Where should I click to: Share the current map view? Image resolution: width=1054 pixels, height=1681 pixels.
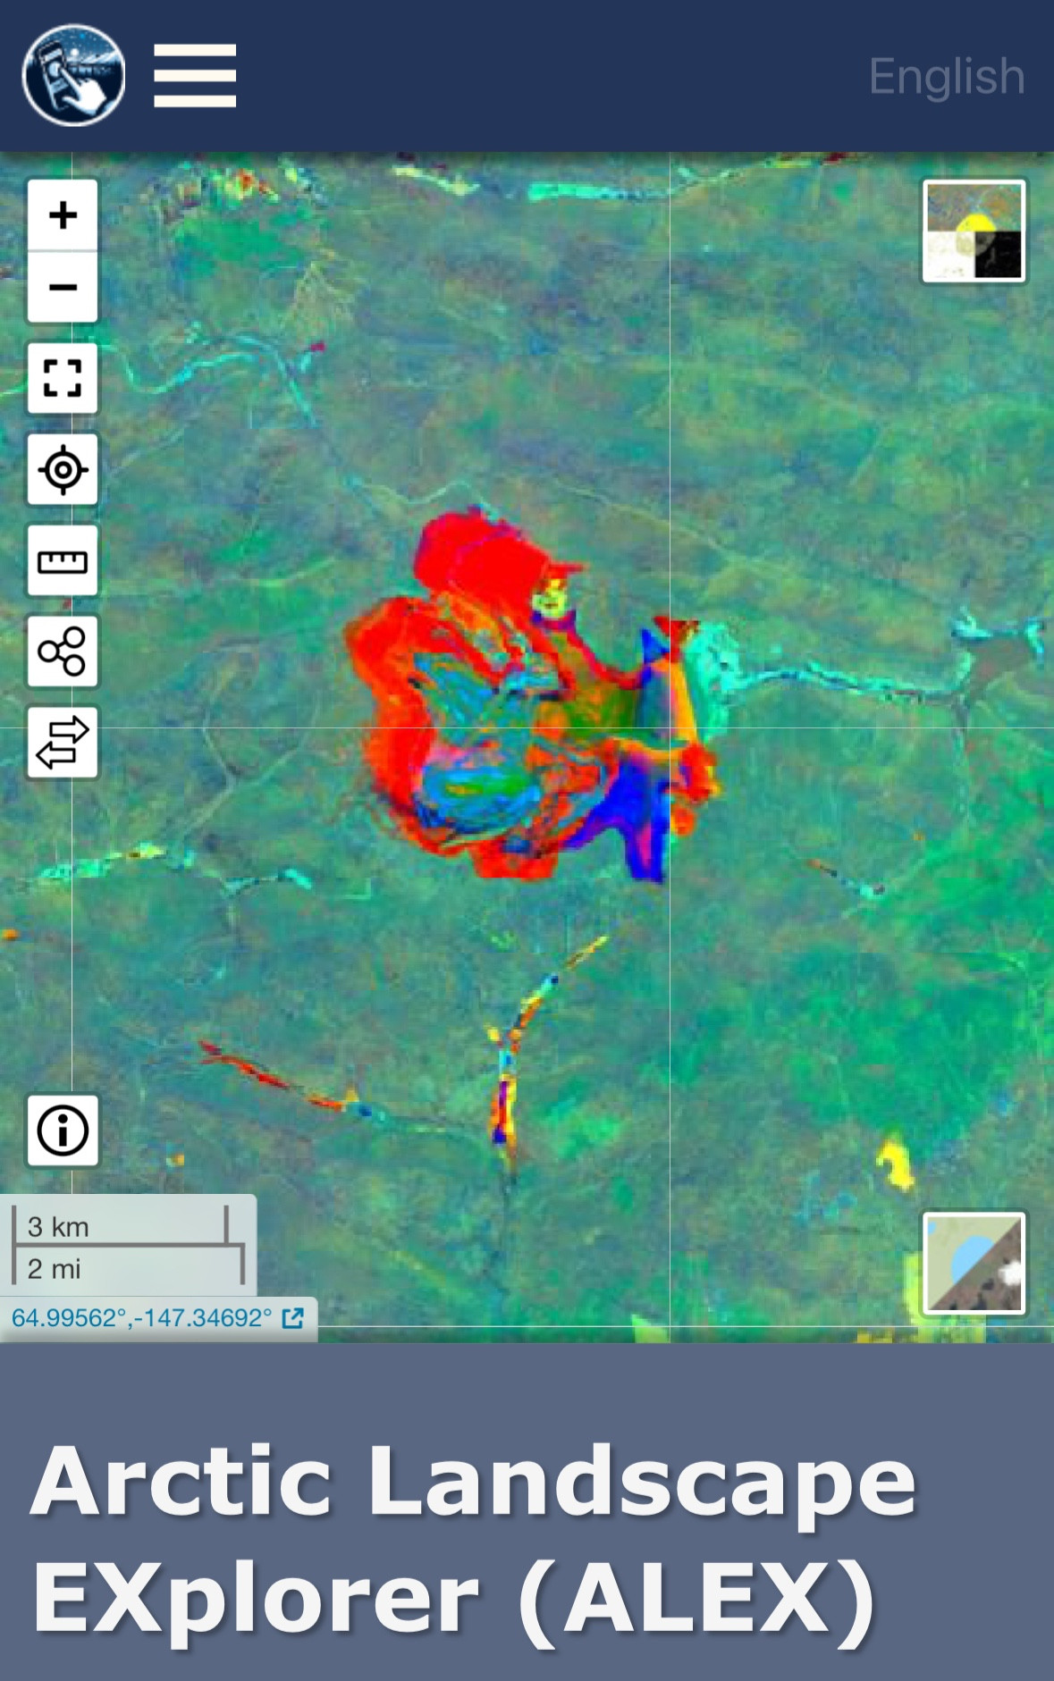click(63, 651)
